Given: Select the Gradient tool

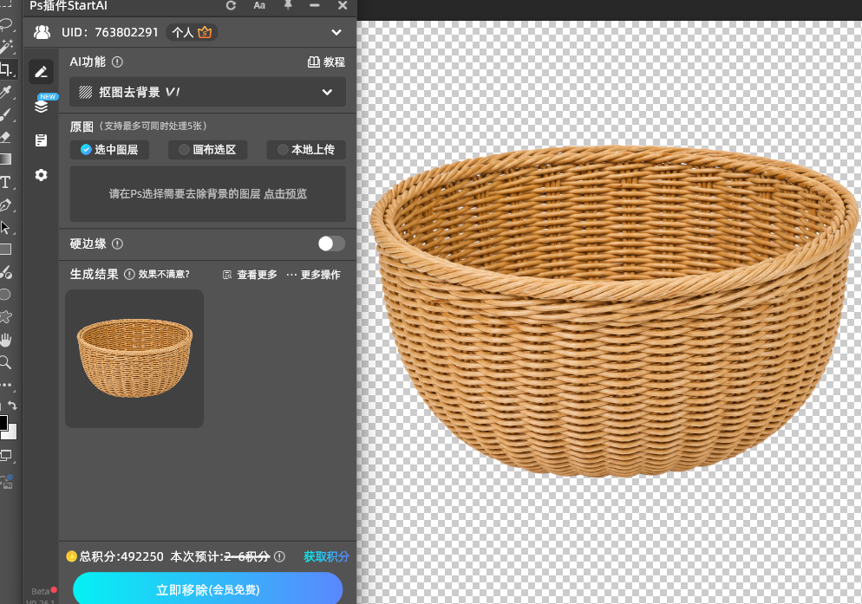Looking at the screenshot, I should [5, 159].
